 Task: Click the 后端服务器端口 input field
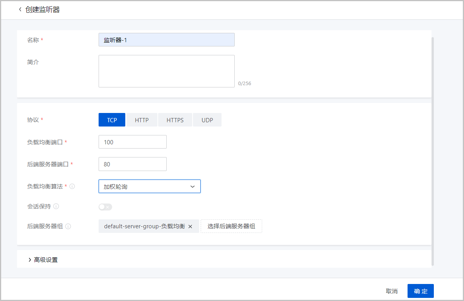(x=132, y=164)
